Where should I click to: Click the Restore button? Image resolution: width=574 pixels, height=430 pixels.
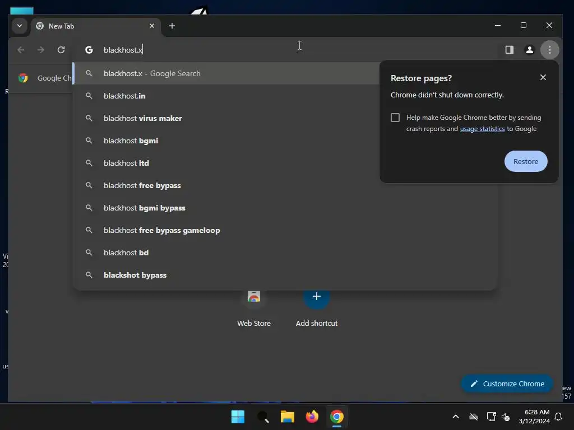(x=526, y=161)
